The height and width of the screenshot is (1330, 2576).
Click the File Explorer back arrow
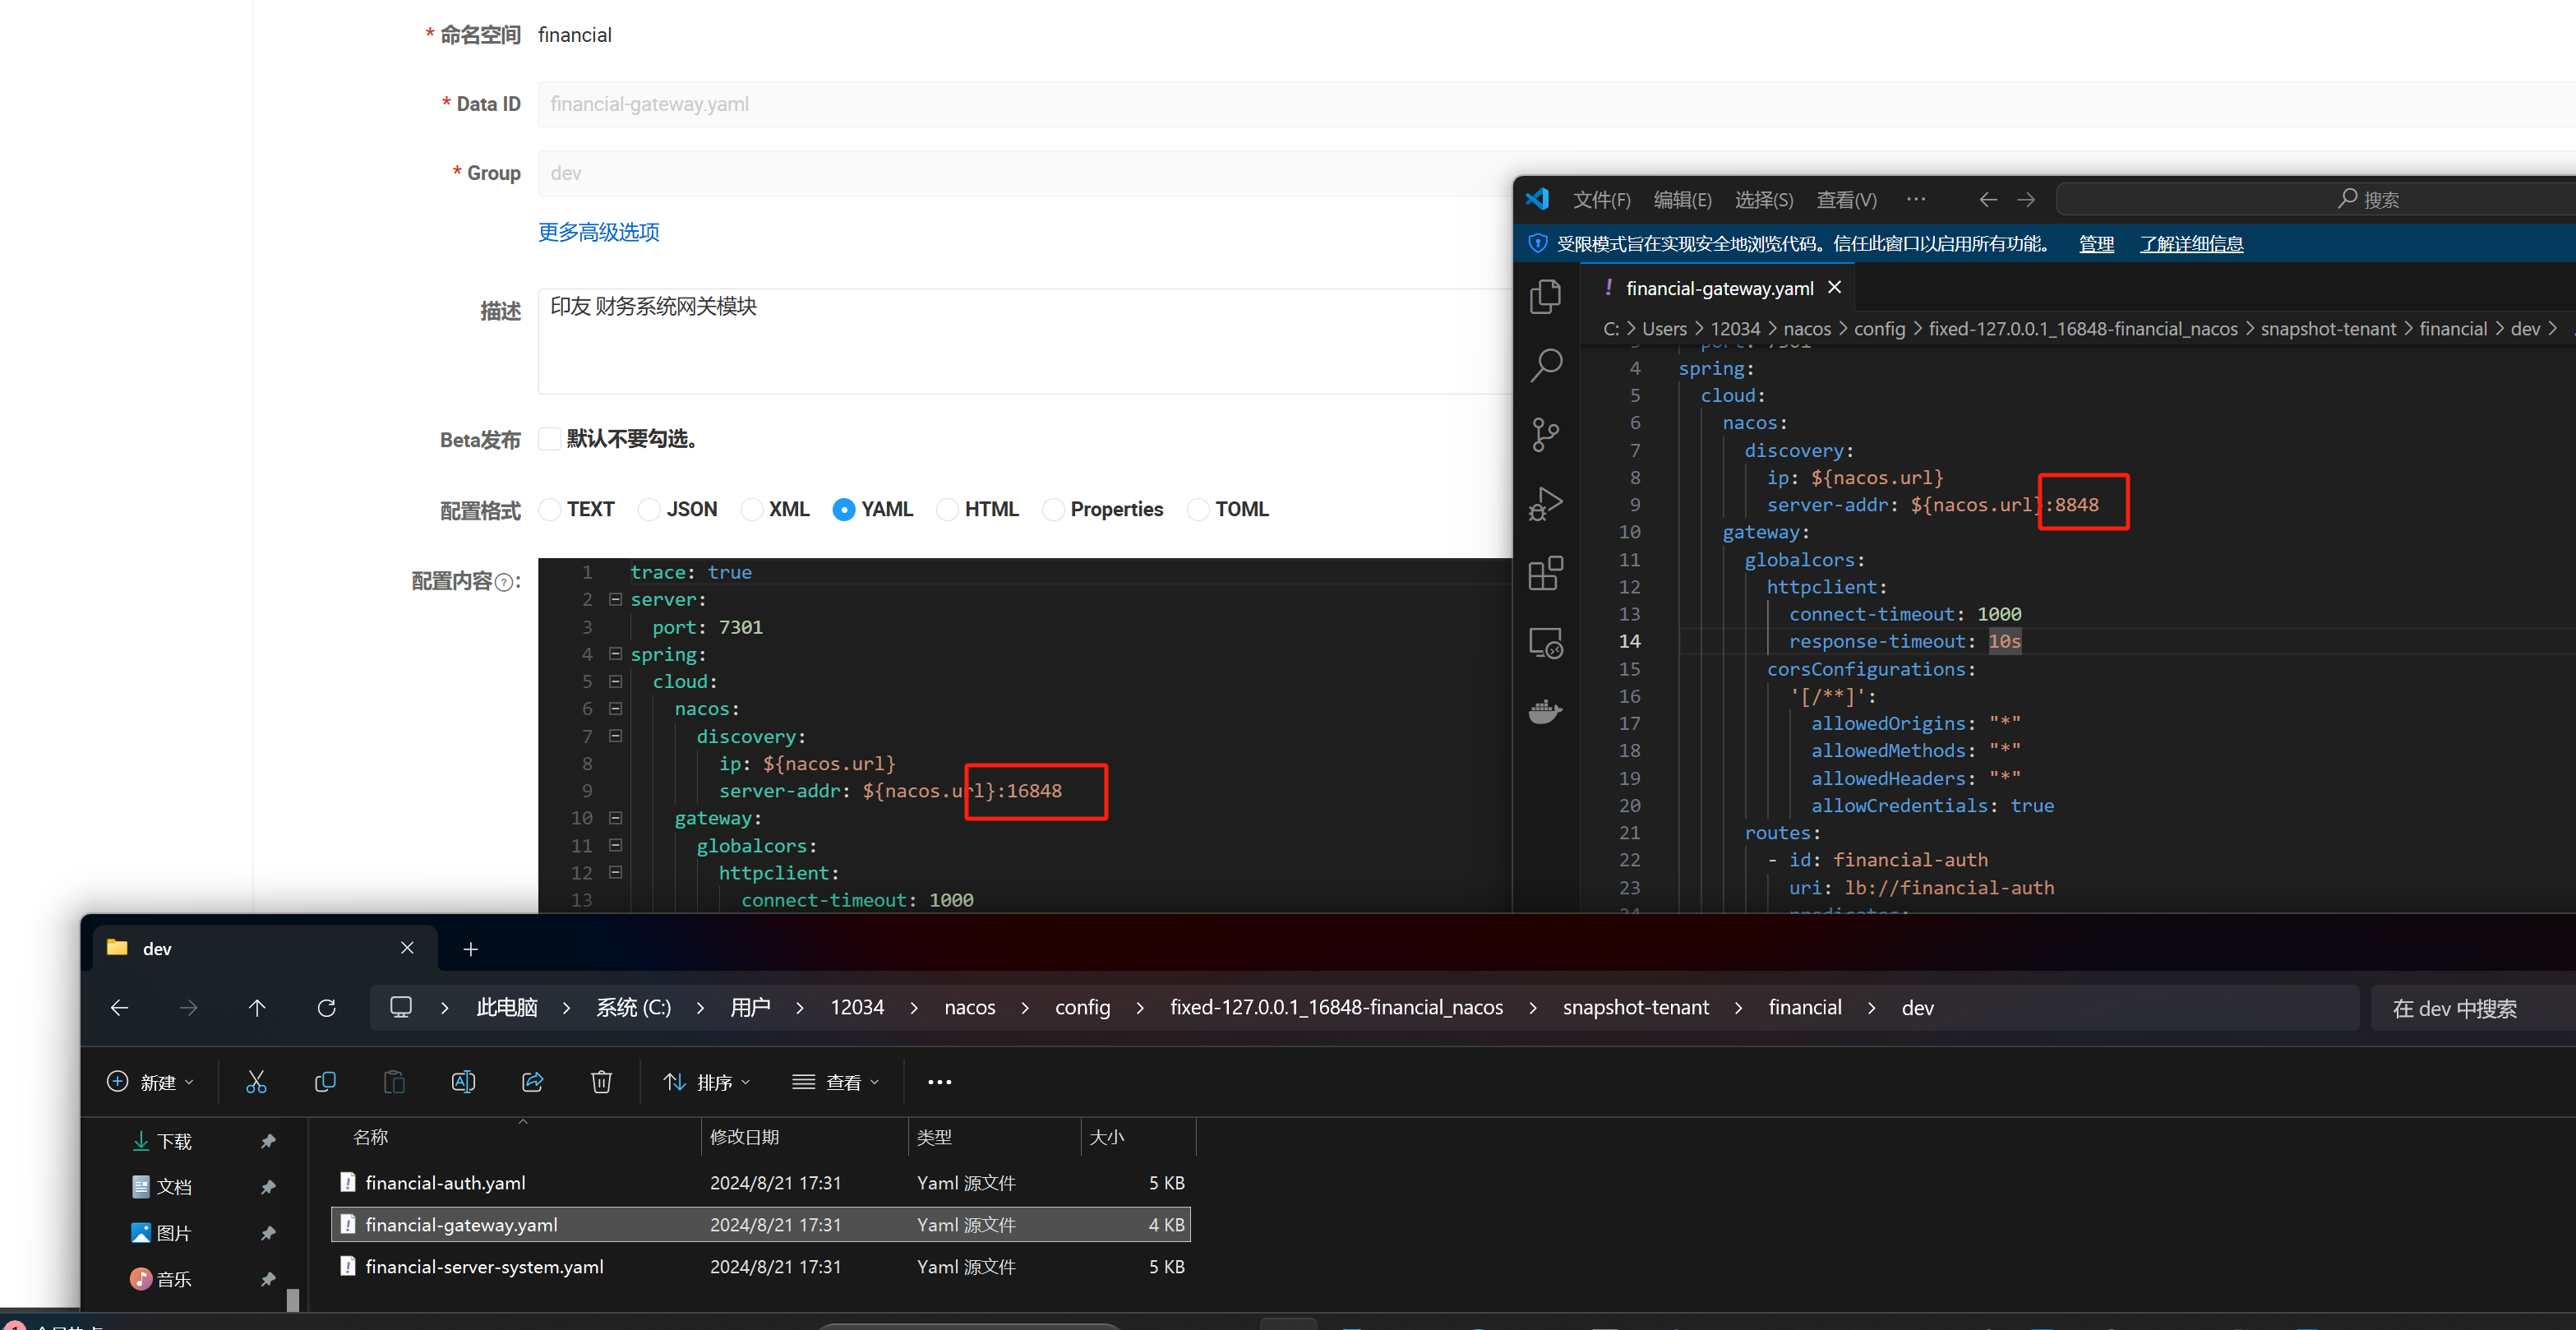119,1008
